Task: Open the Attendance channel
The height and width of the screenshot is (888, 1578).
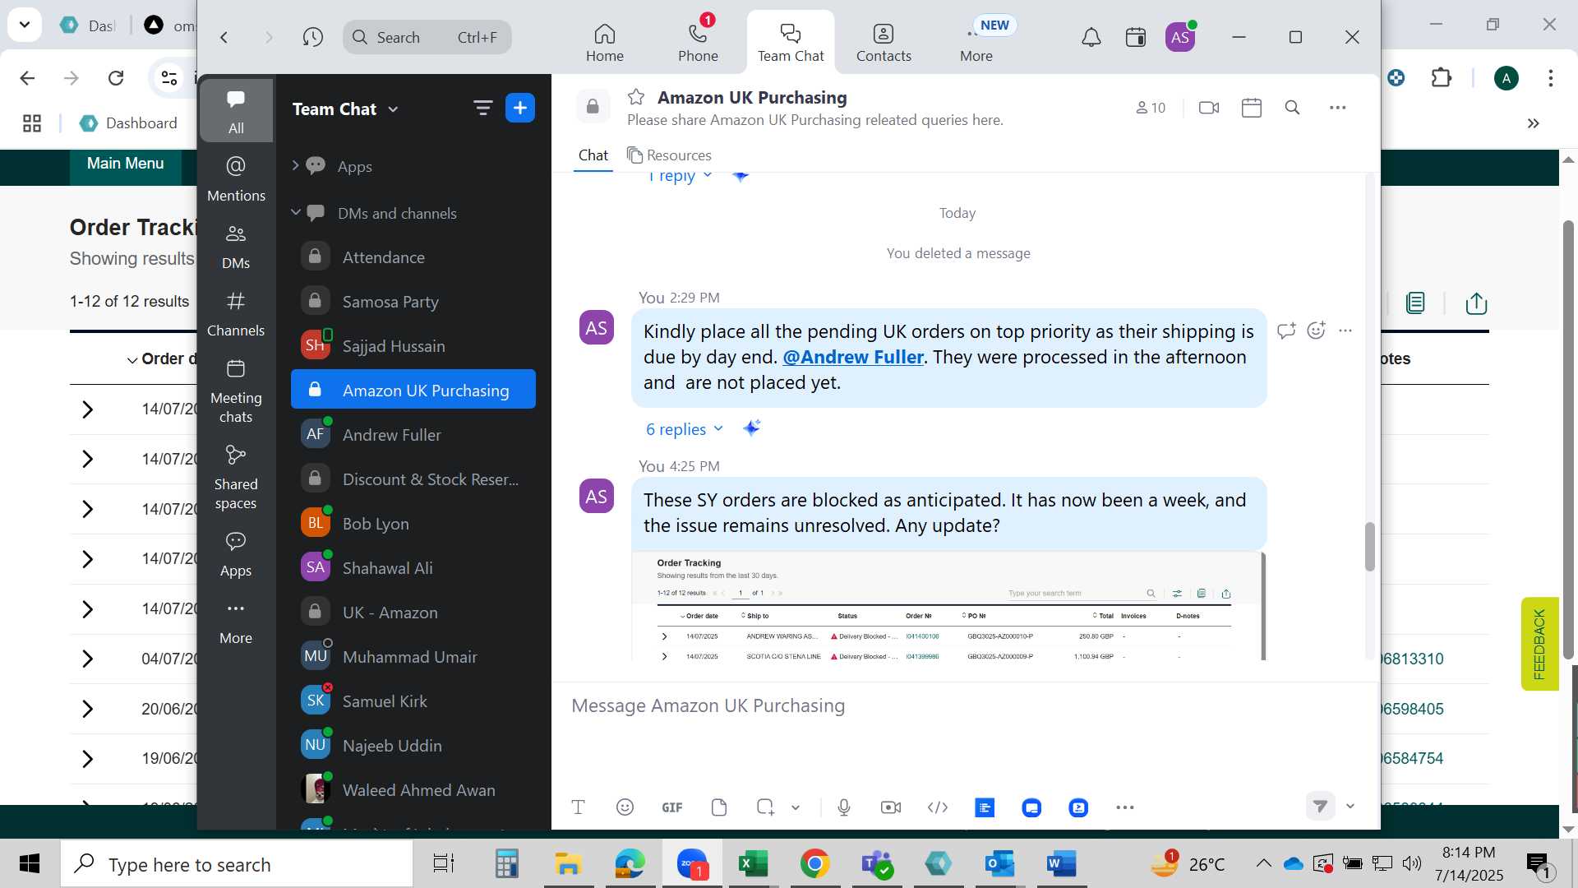Action: [x=413, y=257]
